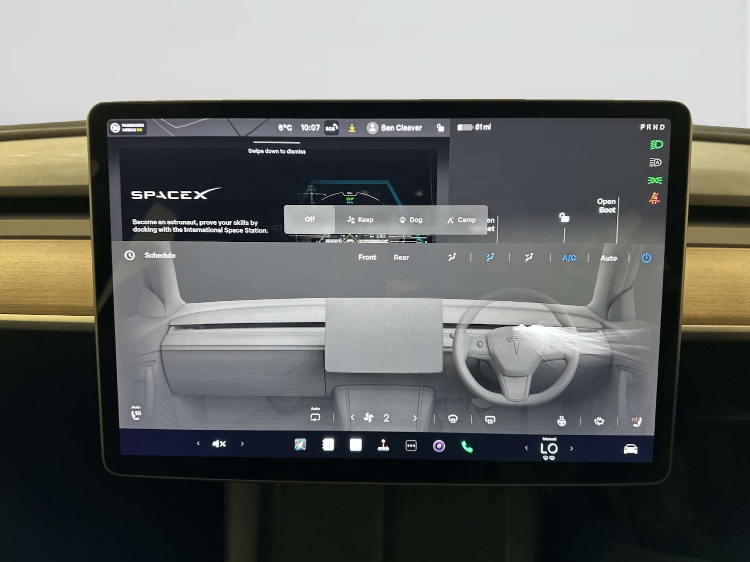Toggle climate Auto mode
750x562 pixels.
[608, 258]
